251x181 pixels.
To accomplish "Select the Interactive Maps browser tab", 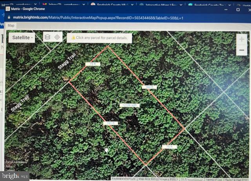I will 159,4.
